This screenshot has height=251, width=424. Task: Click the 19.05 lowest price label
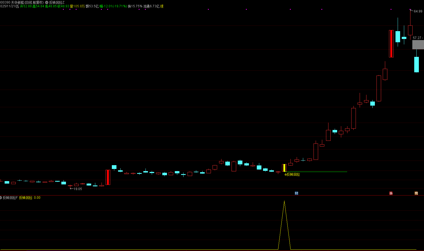(78, 189)
